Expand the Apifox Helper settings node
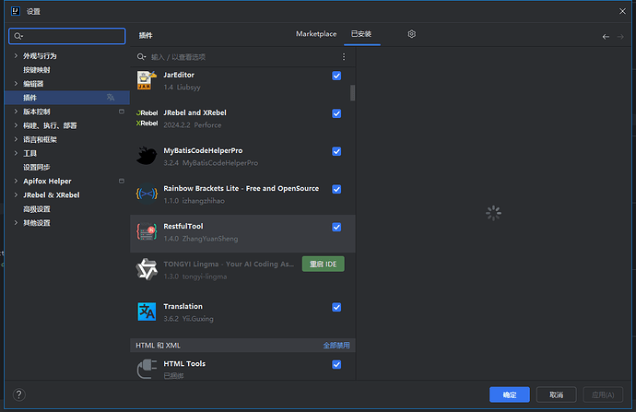Viewport: 636px width, 412px height. click(16, 181)
